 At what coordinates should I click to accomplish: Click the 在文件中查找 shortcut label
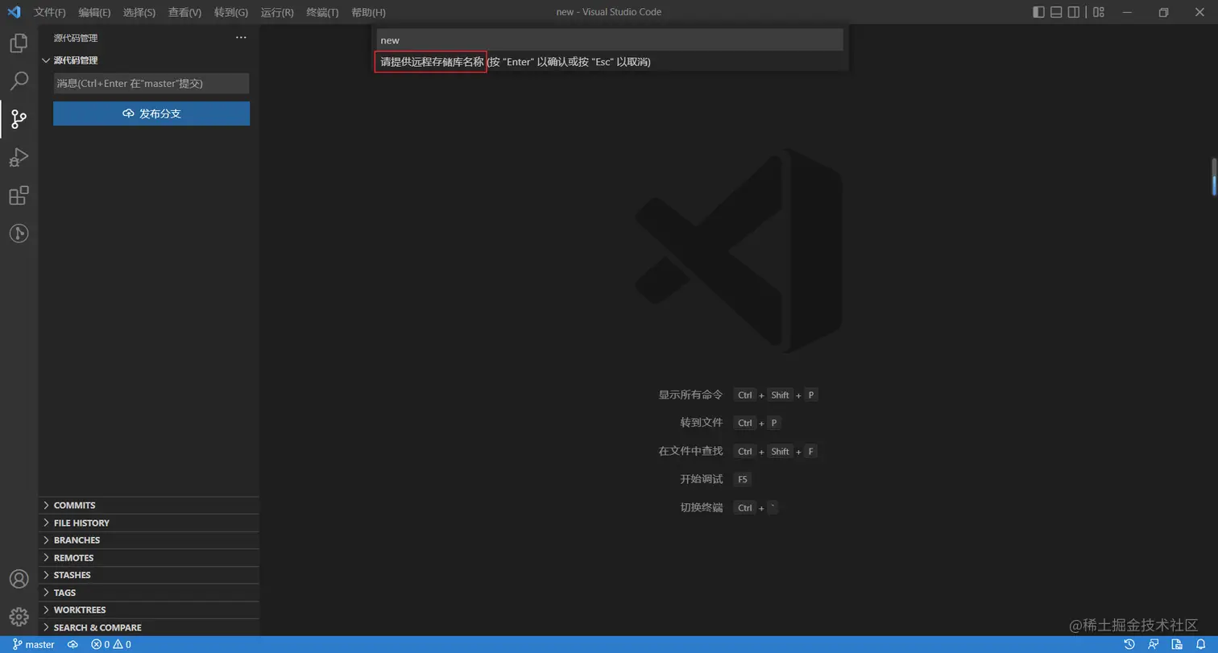click(x=690, y=451)
